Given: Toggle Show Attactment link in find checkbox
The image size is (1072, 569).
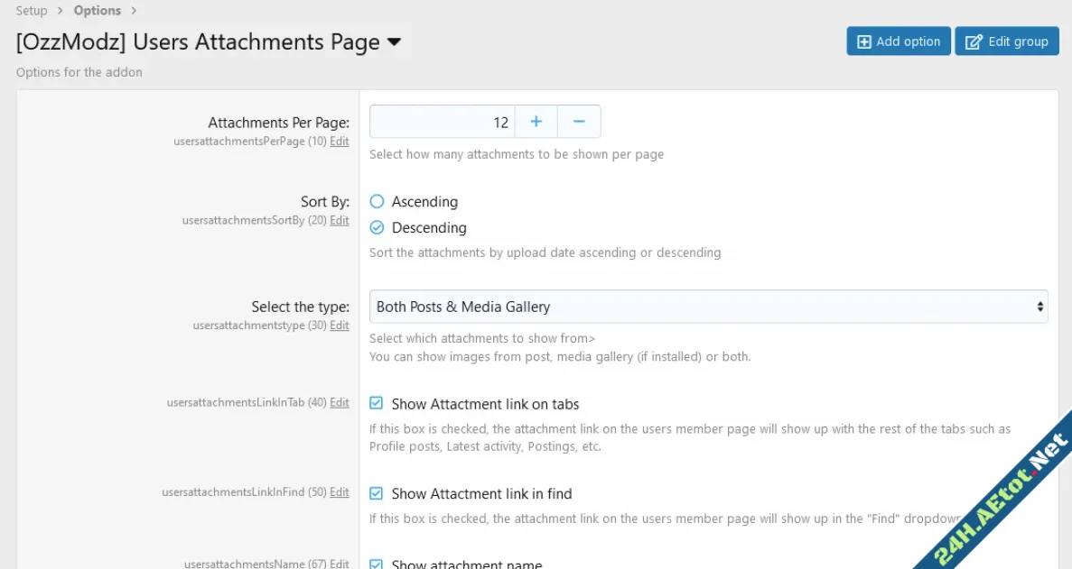Looking at the screenshot, I should coord(376,492).
